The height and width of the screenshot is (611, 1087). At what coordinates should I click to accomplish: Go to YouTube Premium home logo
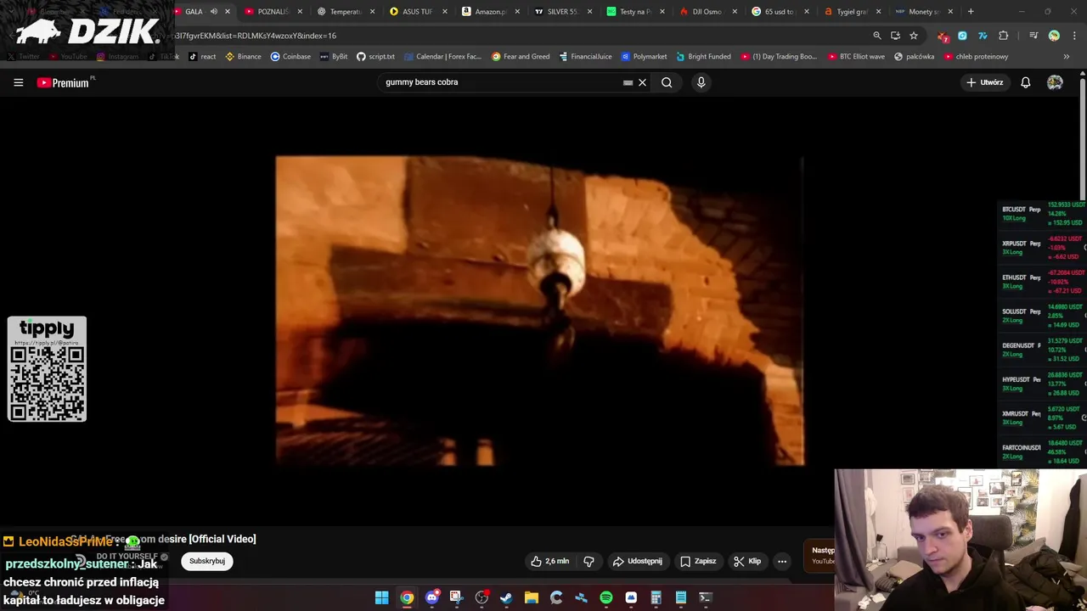[x=63, y=82]
